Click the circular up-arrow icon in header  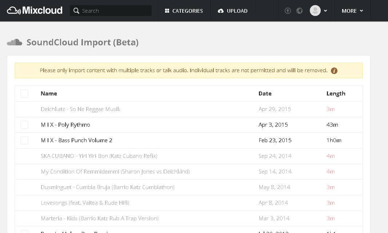288,11
